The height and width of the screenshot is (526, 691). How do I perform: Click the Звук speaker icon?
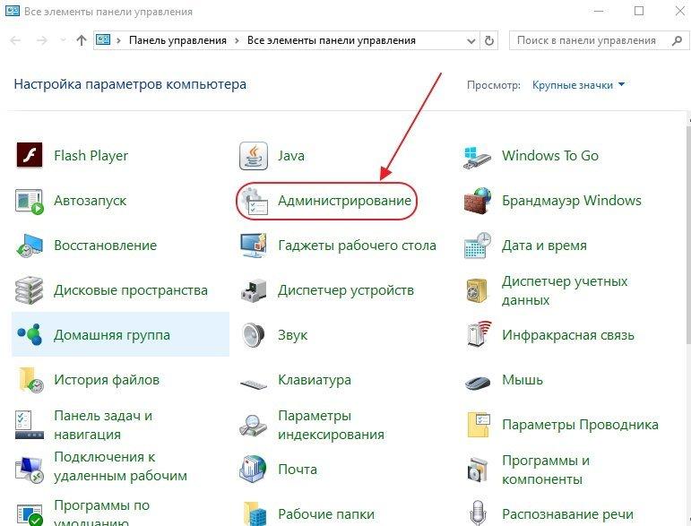click(254, 335)
